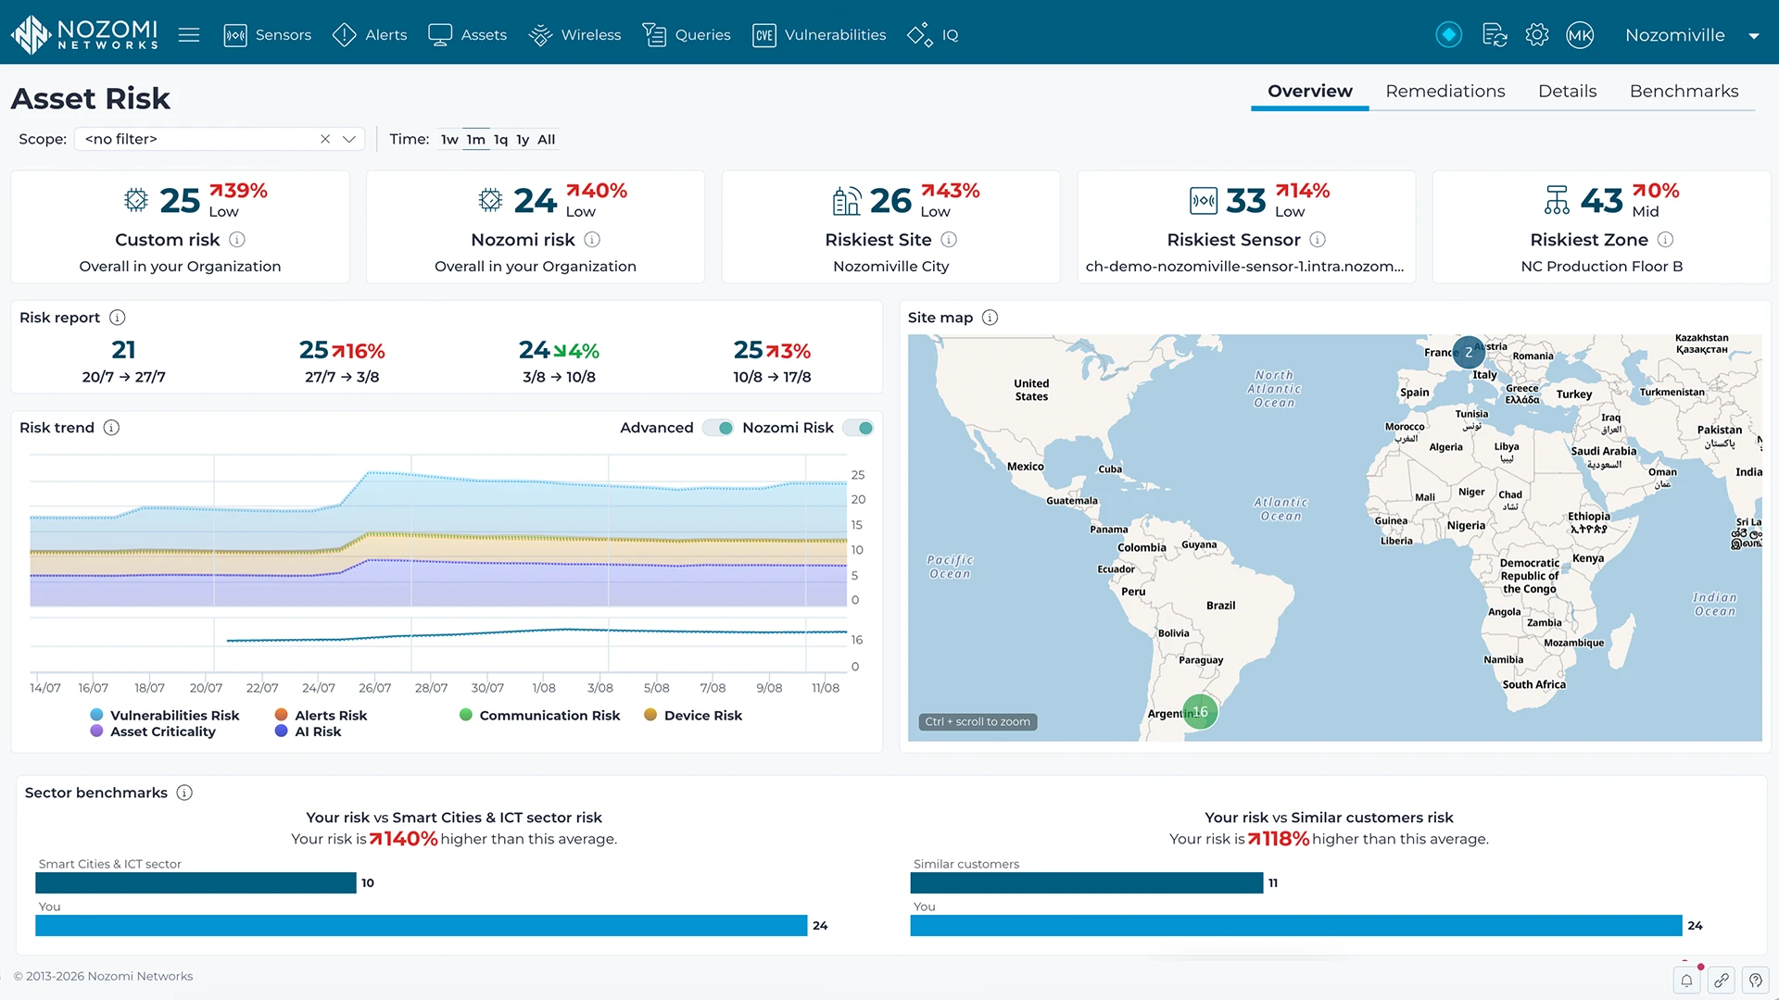Open the help question mark icon
Viewport: 1779px width, 1000px height.
click(1756, 981)
